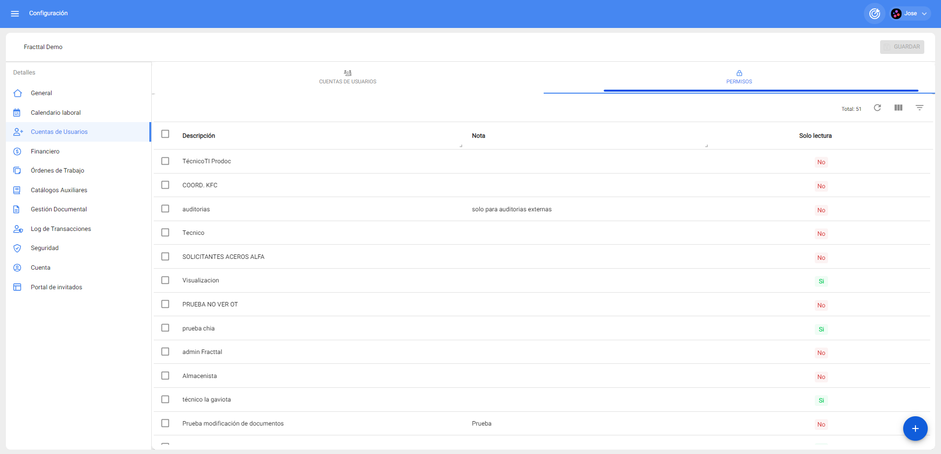Image resolution: width=941 pixels, height=454 pixels.
Task: Toggle the select-all header checkbox
Action: [x=165, y=134]
